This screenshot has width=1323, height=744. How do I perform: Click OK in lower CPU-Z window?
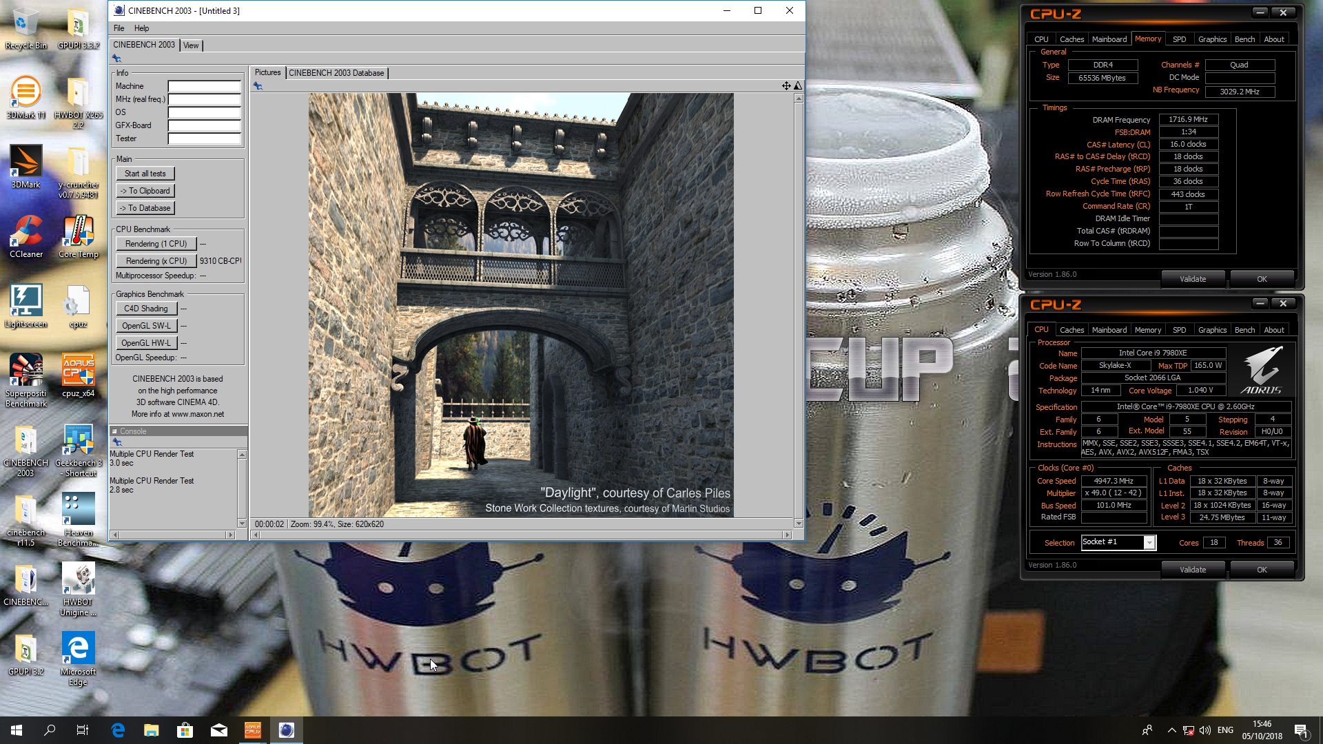pyautogui.click(x=1262, y=570)
